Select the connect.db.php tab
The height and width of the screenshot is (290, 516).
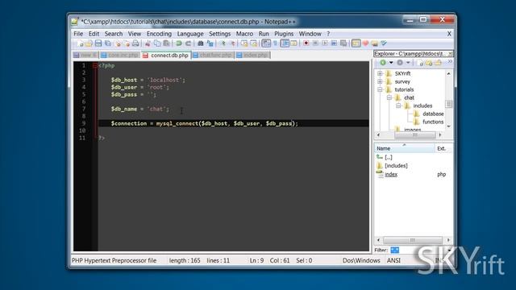(x=167, y=56)
